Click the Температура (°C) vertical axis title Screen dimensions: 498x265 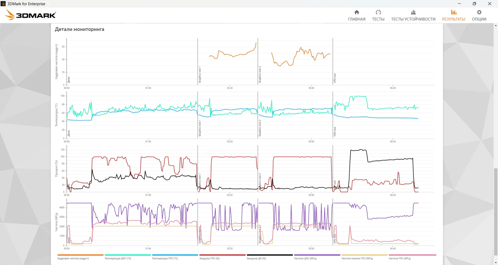click(56, 115)
